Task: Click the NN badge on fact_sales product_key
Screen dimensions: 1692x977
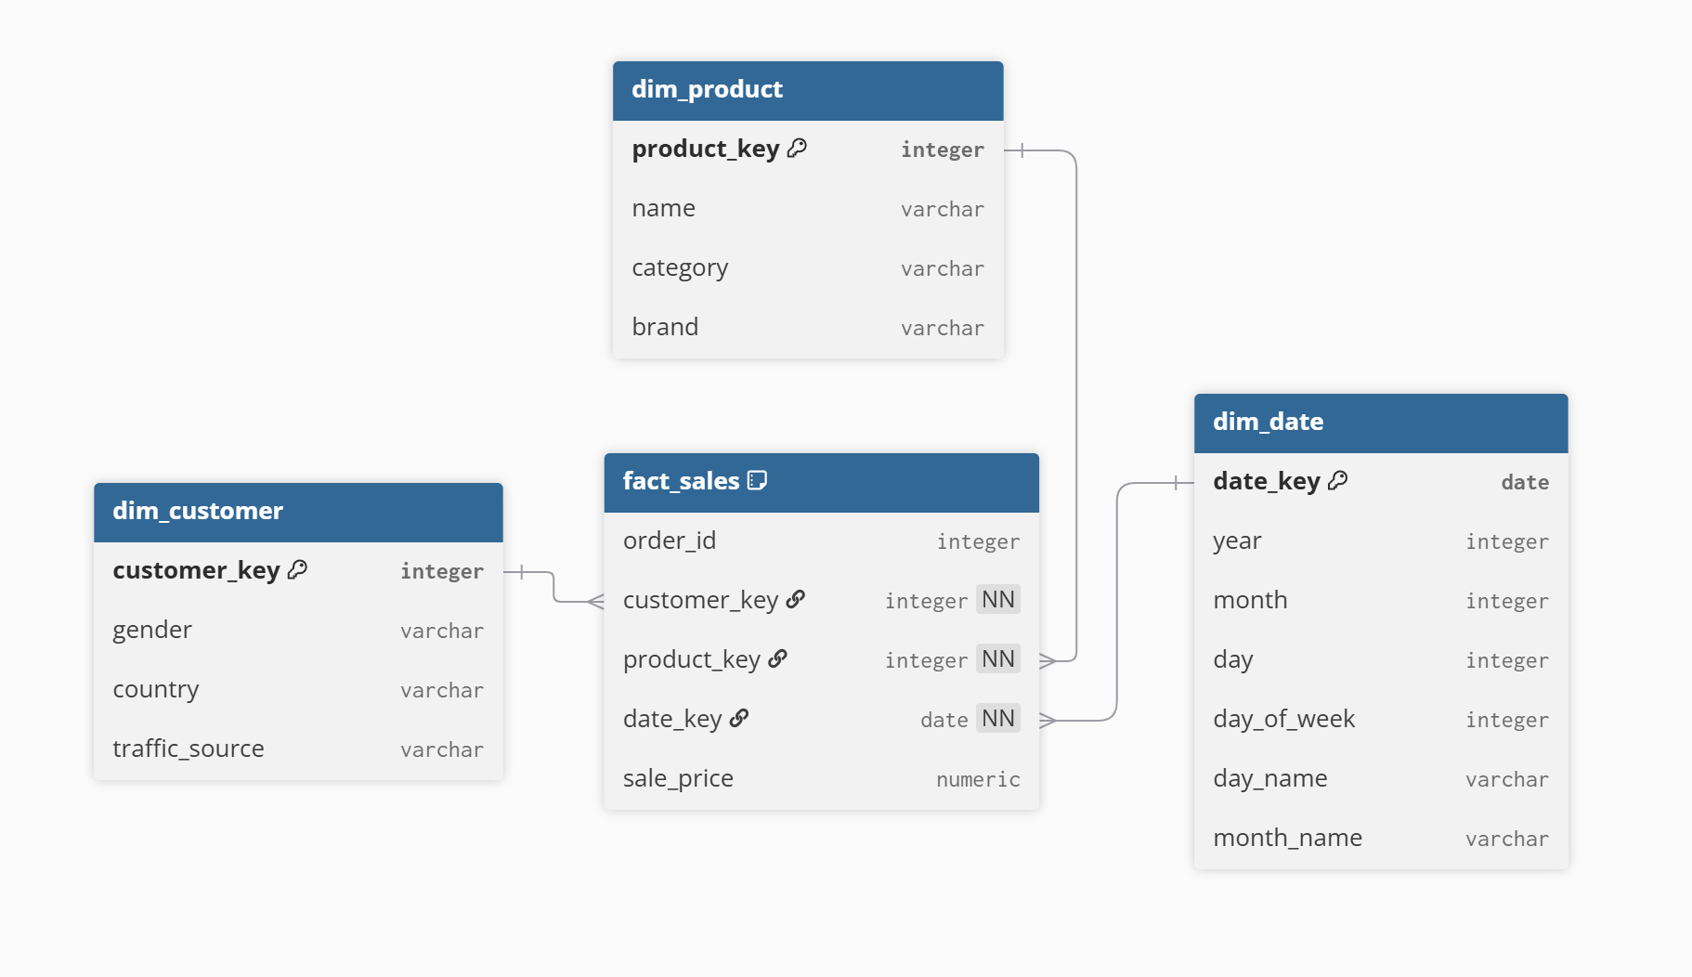Action: point(997,658)
